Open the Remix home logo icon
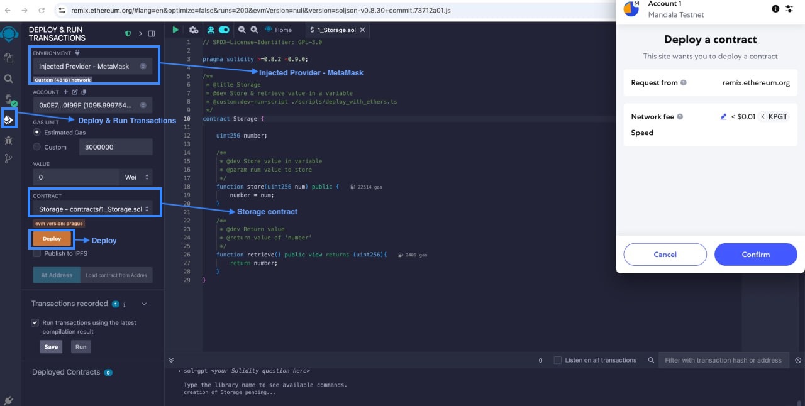Screen dimensions: 805x406 [x=9, y=35]
